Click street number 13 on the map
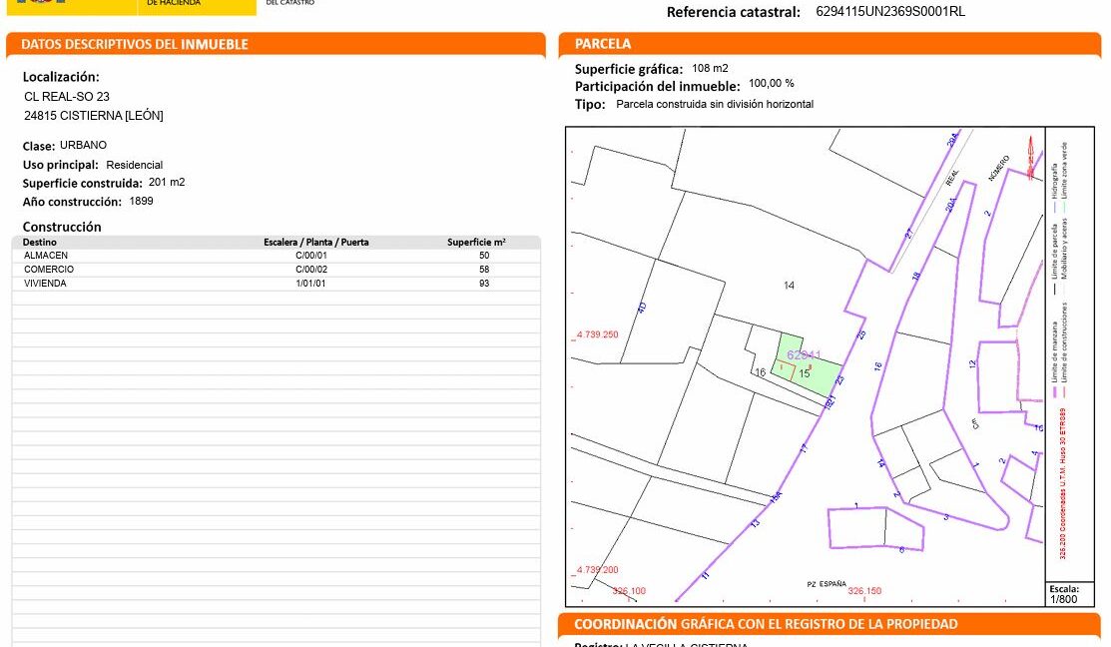Viewport: 1111px width, 647px height. (x=755, y=523)
